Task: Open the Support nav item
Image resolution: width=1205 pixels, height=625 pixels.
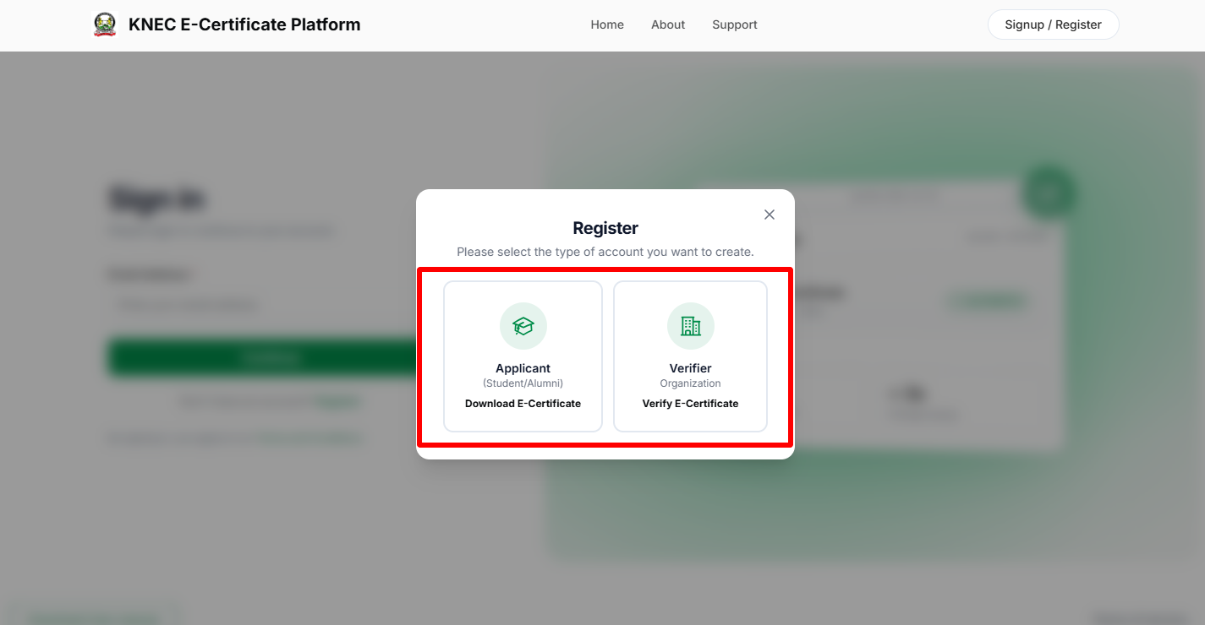Action: point(735,24)
